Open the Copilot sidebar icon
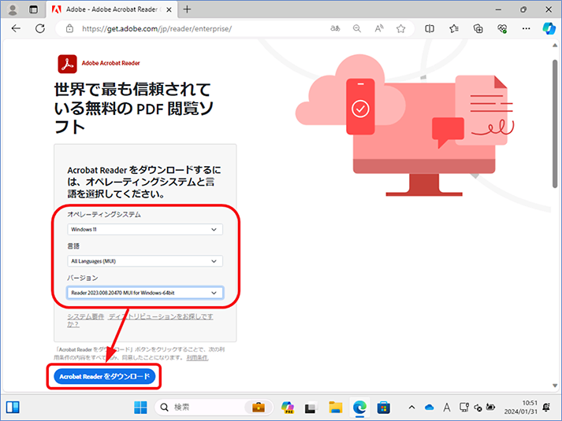The image size is (562, 421). tap(549, 28)
